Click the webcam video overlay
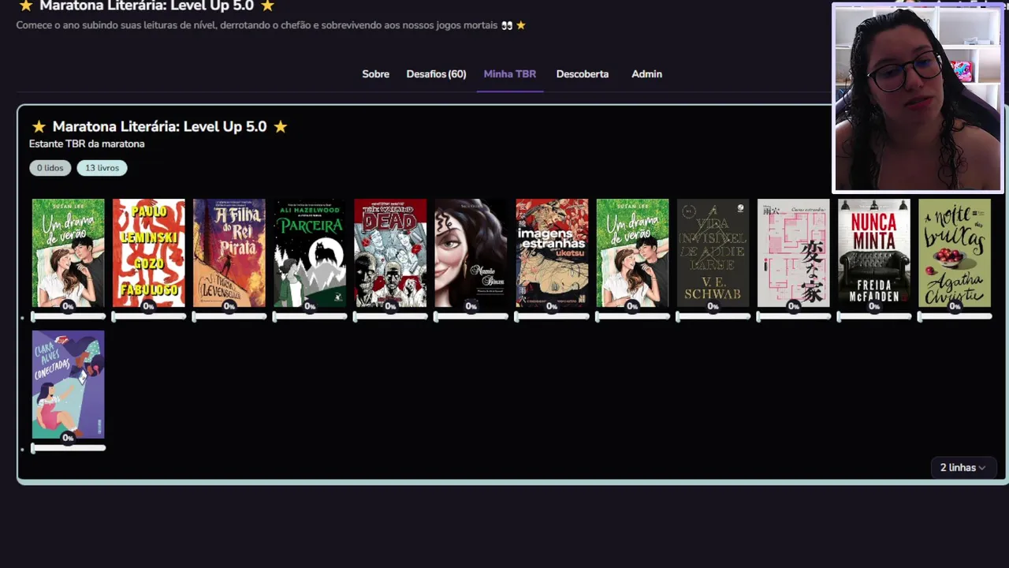 click(918, 98)
